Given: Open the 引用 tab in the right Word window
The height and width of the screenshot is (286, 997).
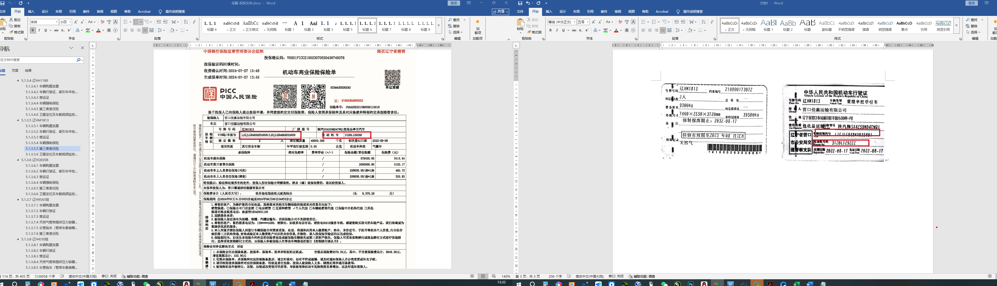Looking at the screenshot, I should [x=590, y=12].
